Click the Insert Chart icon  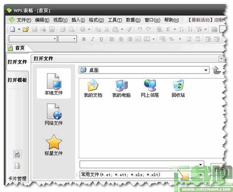click(x=214, y=29)
